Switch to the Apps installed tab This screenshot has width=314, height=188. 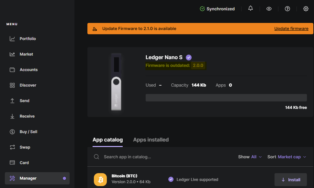(x=151, y=140)
